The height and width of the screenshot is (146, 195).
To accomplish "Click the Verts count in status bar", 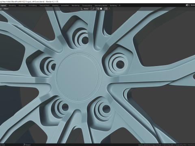I will pos(169,145).
